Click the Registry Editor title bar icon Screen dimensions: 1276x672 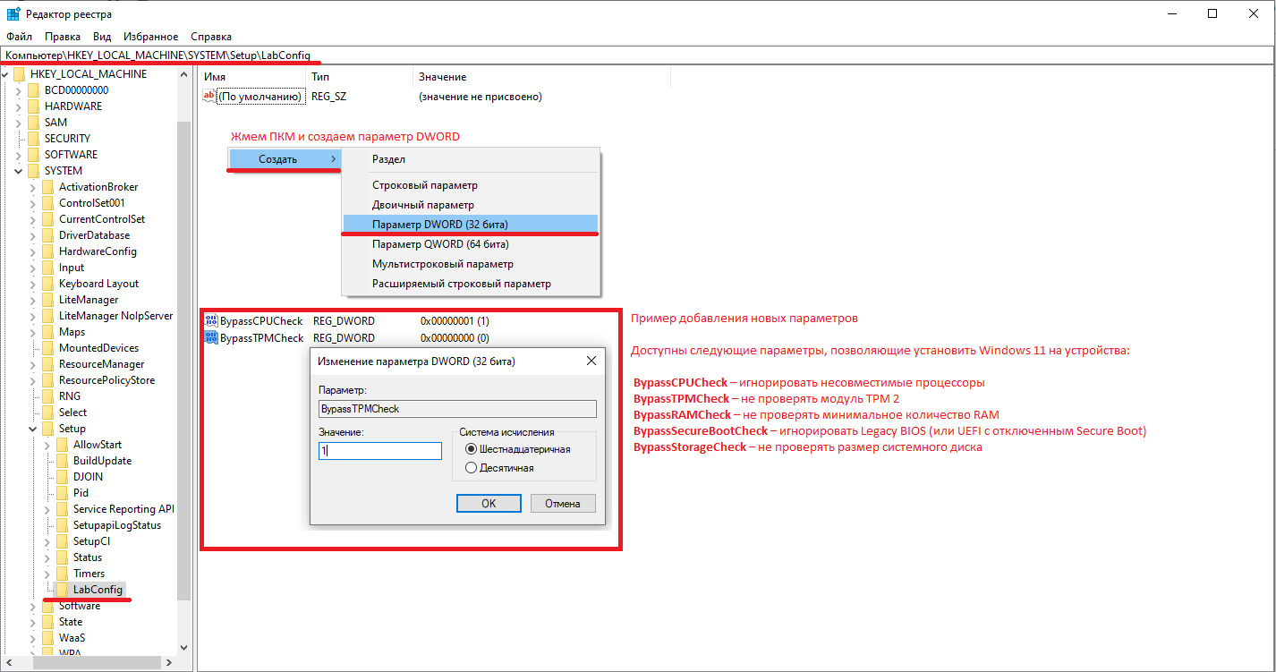[x=12, y=13]
